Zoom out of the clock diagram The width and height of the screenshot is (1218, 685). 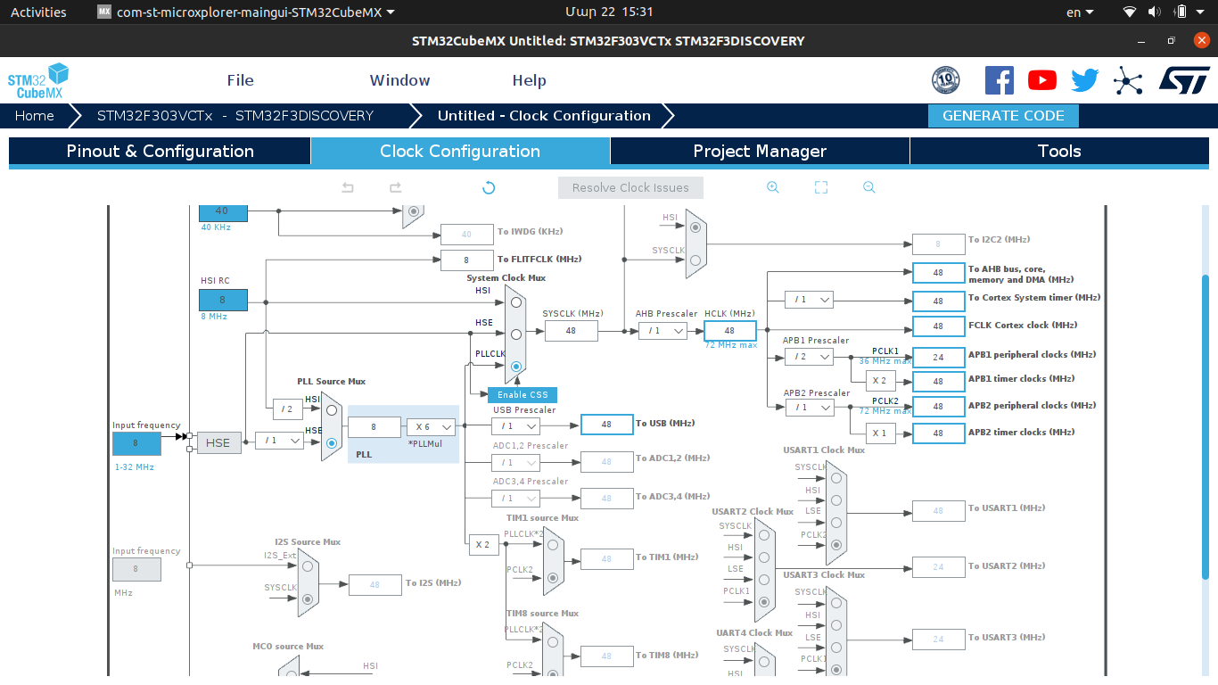(x=869, y=187)
